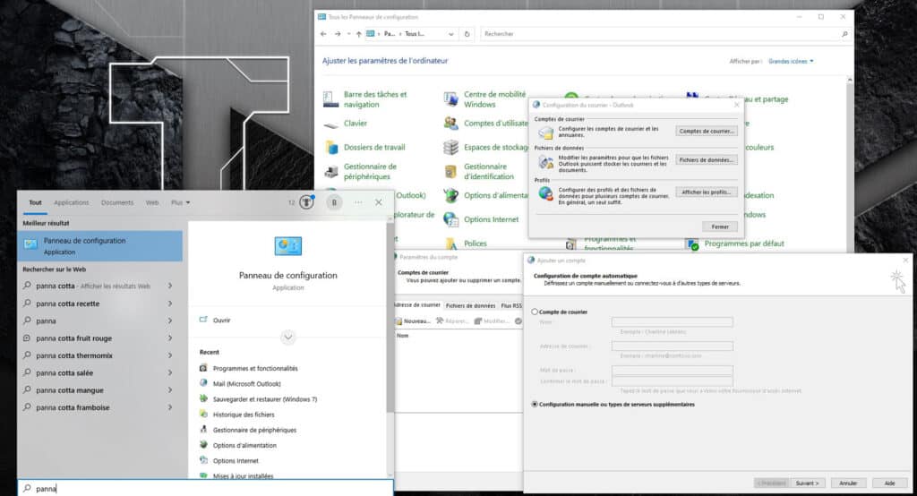
Task: Select the Flux RSS tab
Action: [x=510, y=305]
